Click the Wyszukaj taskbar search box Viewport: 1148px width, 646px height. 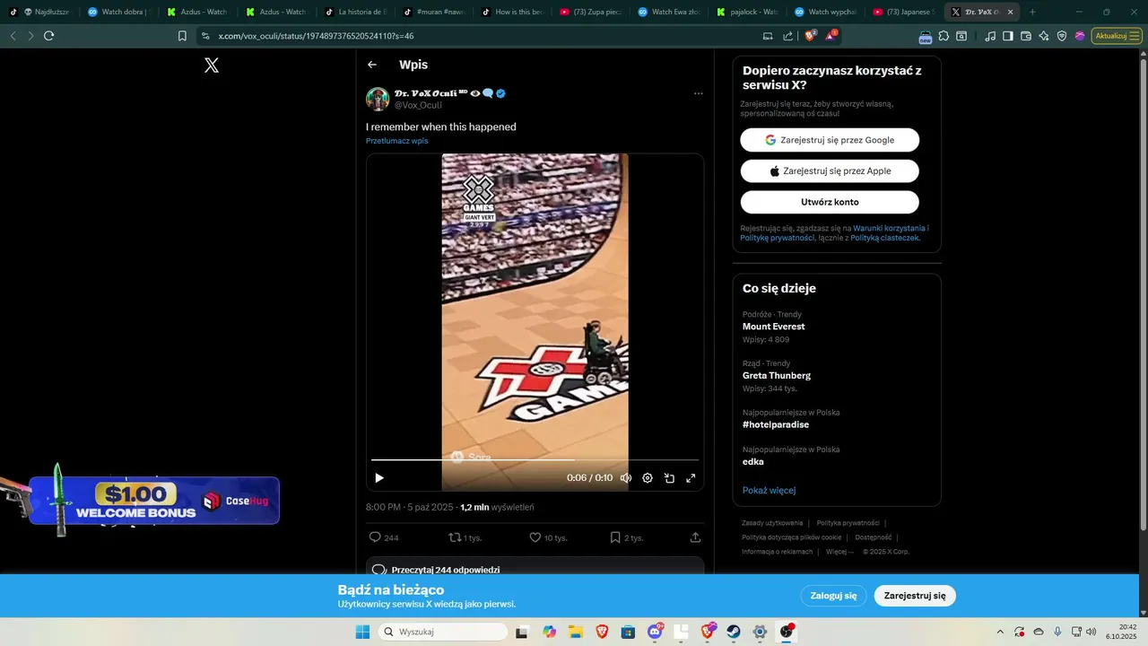point(443,632)
